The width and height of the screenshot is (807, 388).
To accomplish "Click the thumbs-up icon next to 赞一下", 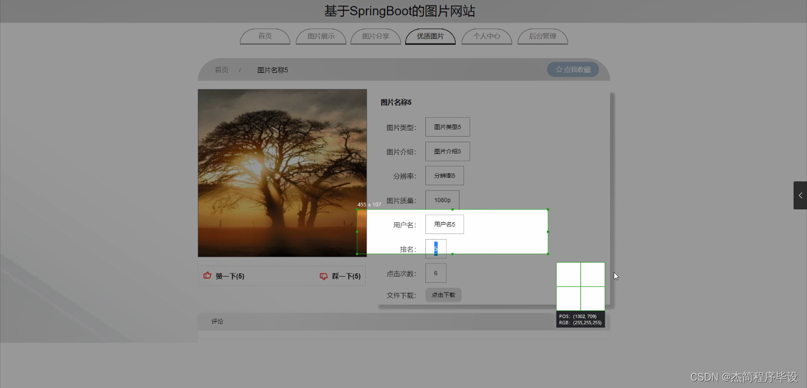I will 207,275.
